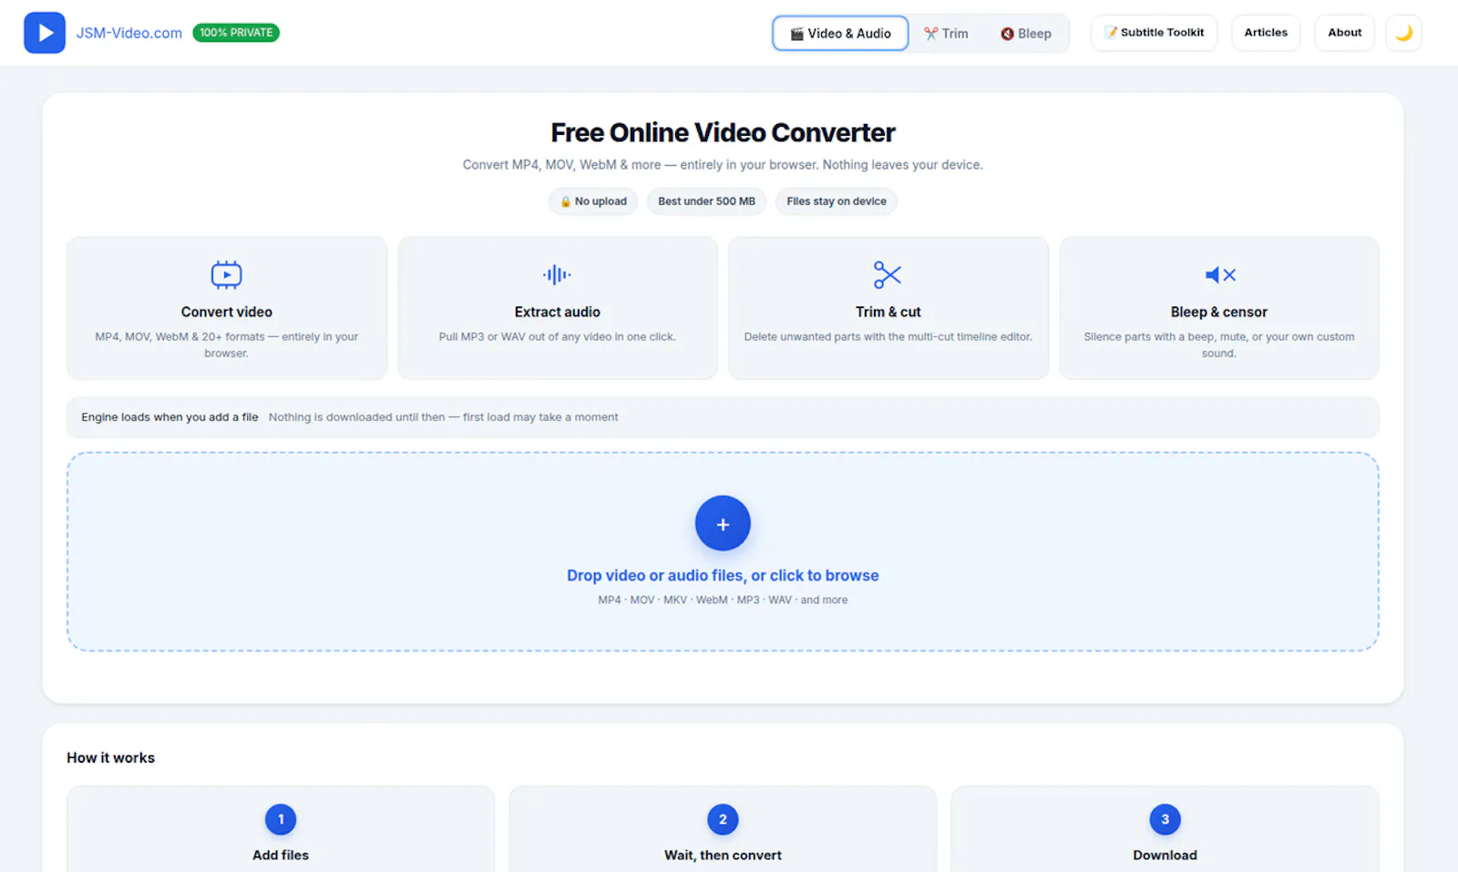Click the 'Add files' step label

(281, 855)
